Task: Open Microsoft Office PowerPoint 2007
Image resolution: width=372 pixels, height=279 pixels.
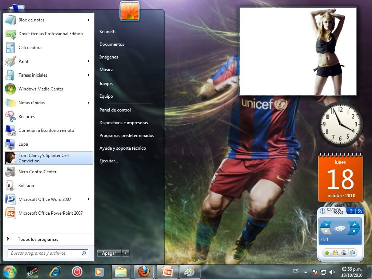Action: point(49,213)
